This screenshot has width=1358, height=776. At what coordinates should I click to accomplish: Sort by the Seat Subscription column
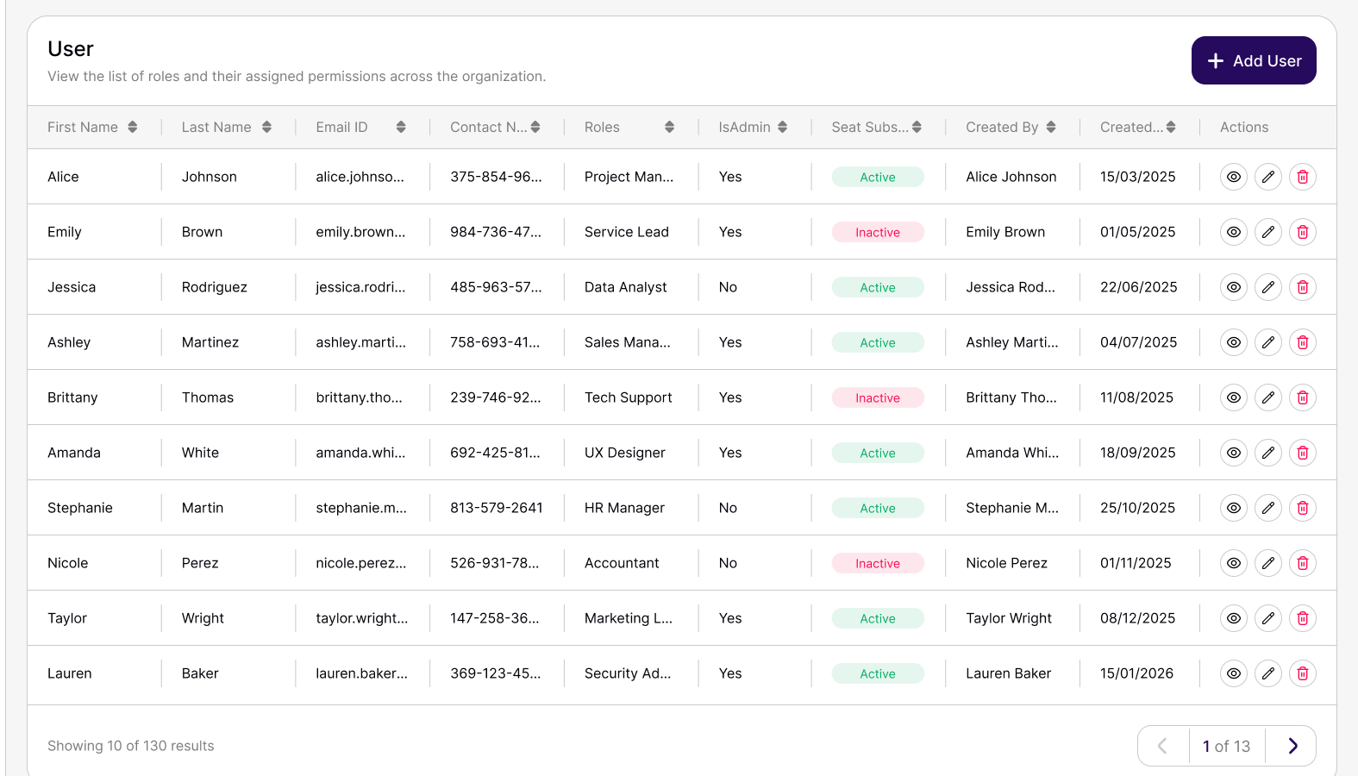917,127
